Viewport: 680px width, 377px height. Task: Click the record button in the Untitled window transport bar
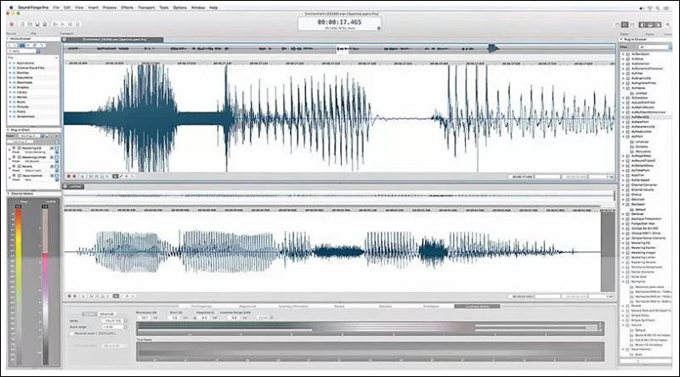tap(69, 296)
